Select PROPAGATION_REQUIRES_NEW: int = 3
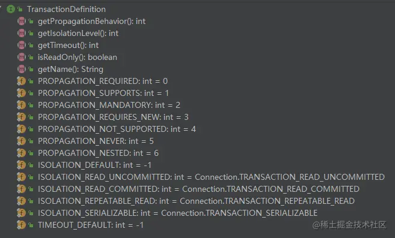 (113, 117)
